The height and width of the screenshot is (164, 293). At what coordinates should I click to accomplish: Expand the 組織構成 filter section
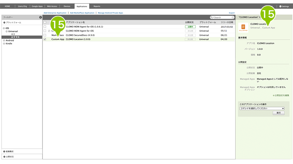click(x=9, y=151)
